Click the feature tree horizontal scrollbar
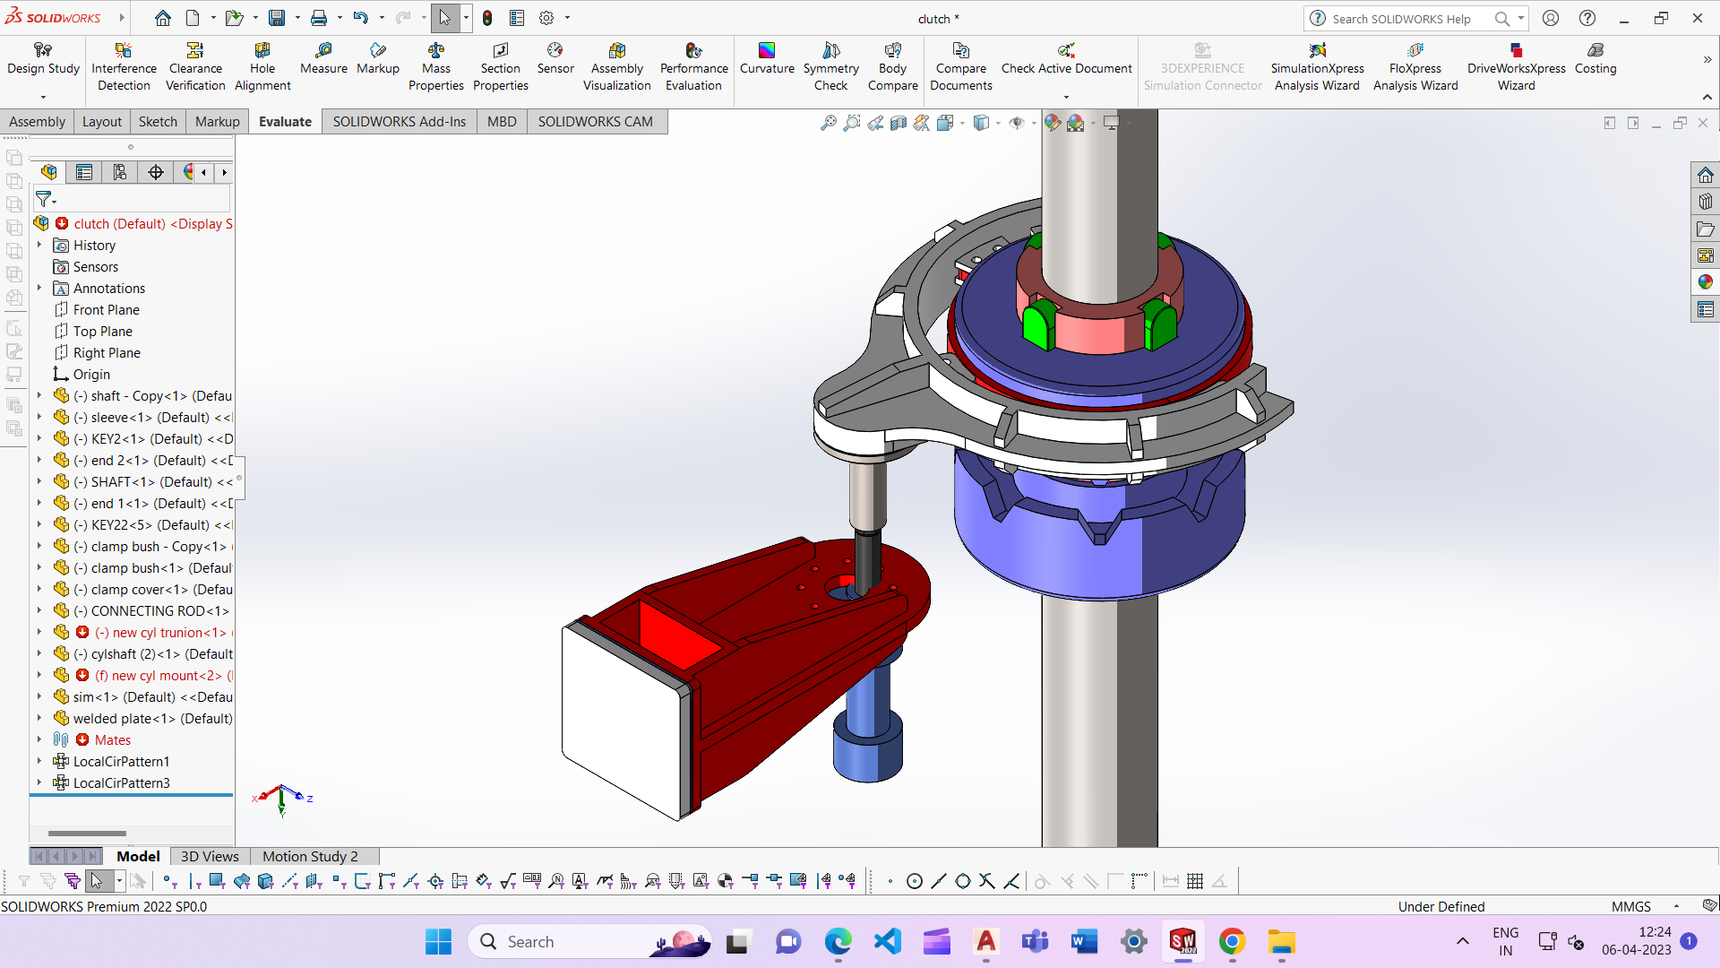 click(x=87, y=834)
